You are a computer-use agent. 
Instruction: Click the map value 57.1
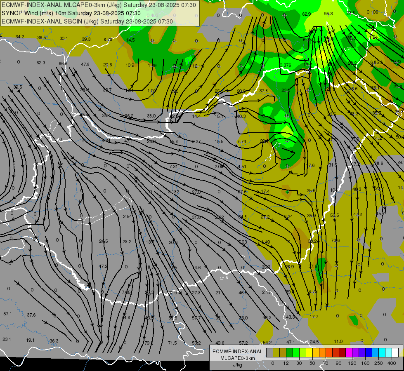(7, 314)
